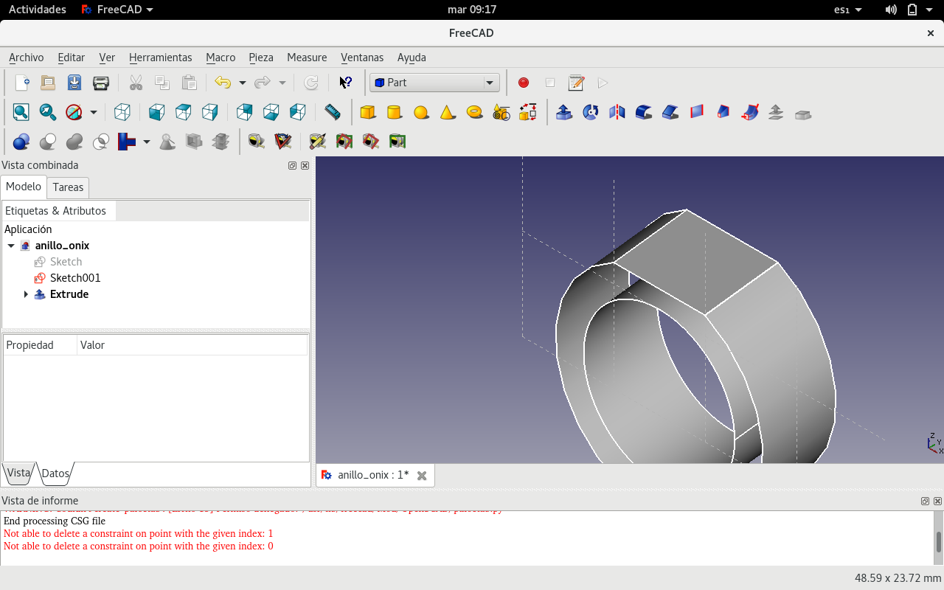Close the anillo_onix document tab
This screenshot has width=944, height=590.
[x=422, y=476]
